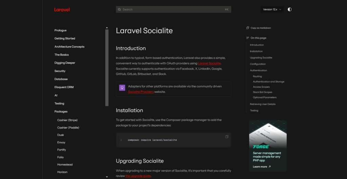Image resolution: width=347 pixels, height=179 pixels.
Task: Expand the Getting Started section
Action: coord(65,38)
